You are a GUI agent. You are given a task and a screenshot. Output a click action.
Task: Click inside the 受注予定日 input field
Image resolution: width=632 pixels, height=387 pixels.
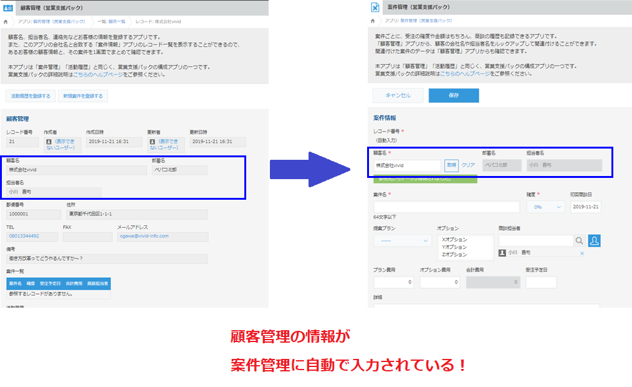click(542, 282)
